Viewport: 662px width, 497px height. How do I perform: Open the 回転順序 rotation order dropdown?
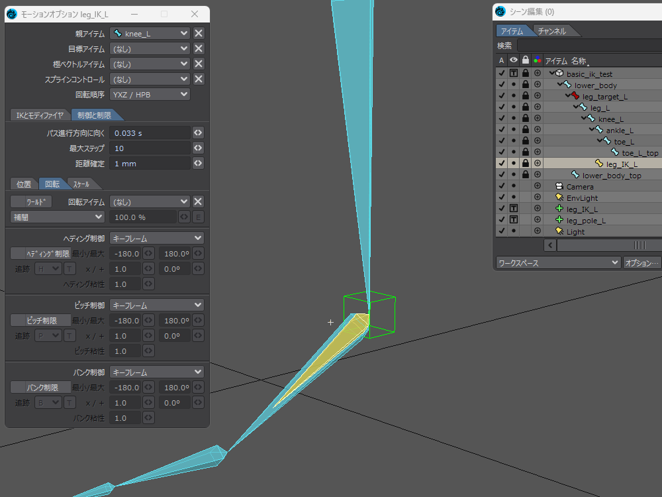pos(150,95)
